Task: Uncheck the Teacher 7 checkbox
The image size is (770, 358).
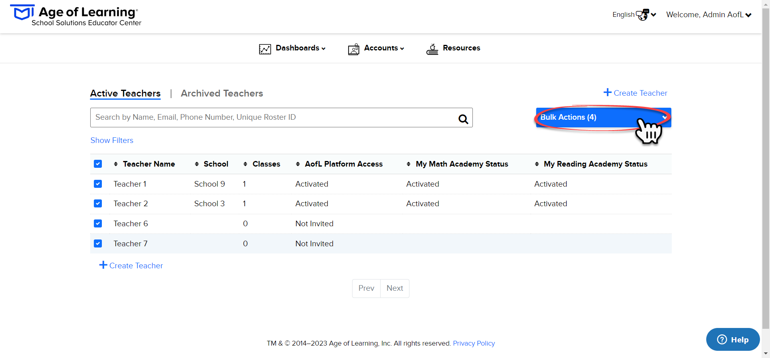Action: pos(98,243)
